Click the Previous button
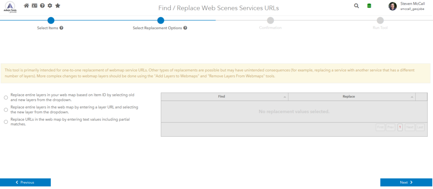The height and width of the screenshot is (189, 433). [x=25, y=182]
